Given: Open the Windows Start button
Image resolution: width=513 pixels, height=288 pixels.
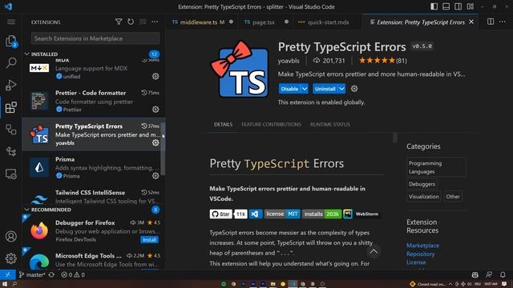Looking at the screenshot, I should pyautogui.click(x=5, y=284).
